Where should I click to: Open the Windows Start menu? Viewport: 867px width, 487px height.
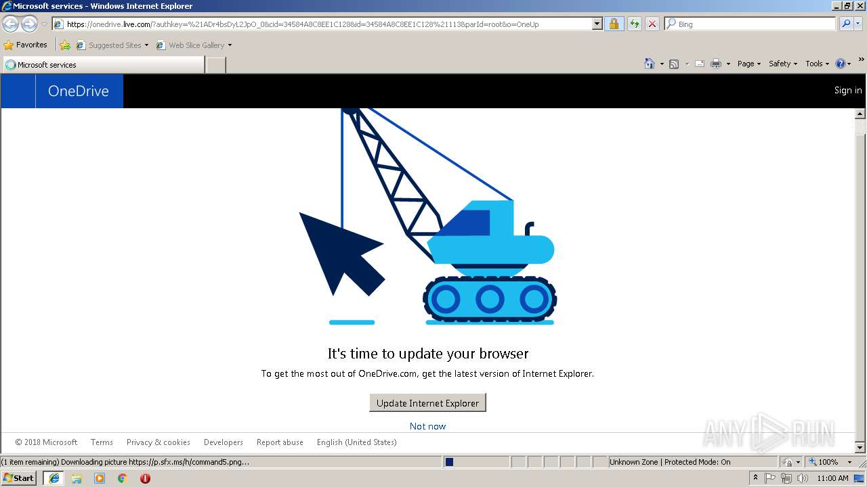coord(19,478)
